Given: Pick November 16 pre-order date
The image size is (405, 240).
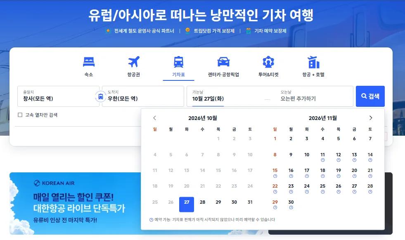Looking at the screenshot, I should (291, 173).
